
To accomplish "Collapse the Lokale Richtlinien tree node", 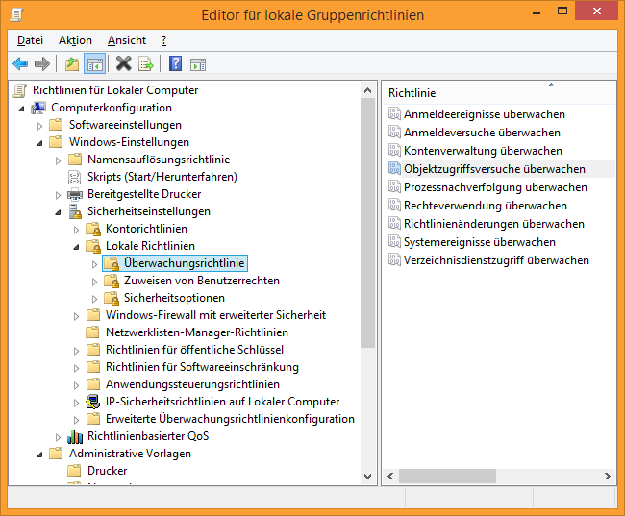I will pos(78,247).
